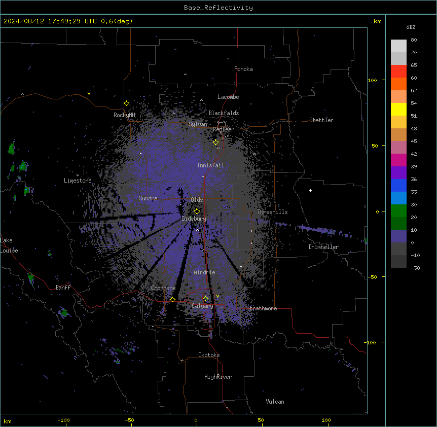Click the yellow radar site marker near Didsbury

pyautogui.click(x=197, y=211)
